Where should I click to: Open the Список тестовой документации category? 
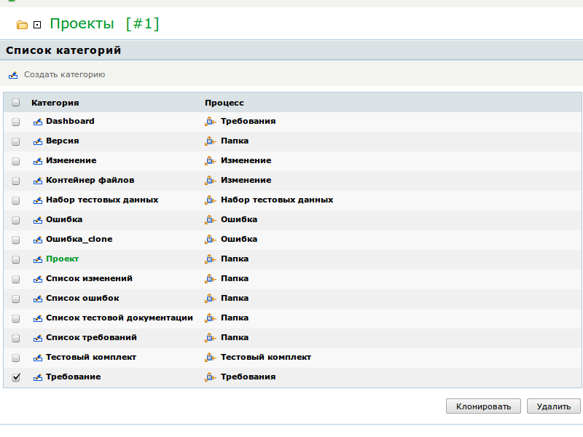119,318
